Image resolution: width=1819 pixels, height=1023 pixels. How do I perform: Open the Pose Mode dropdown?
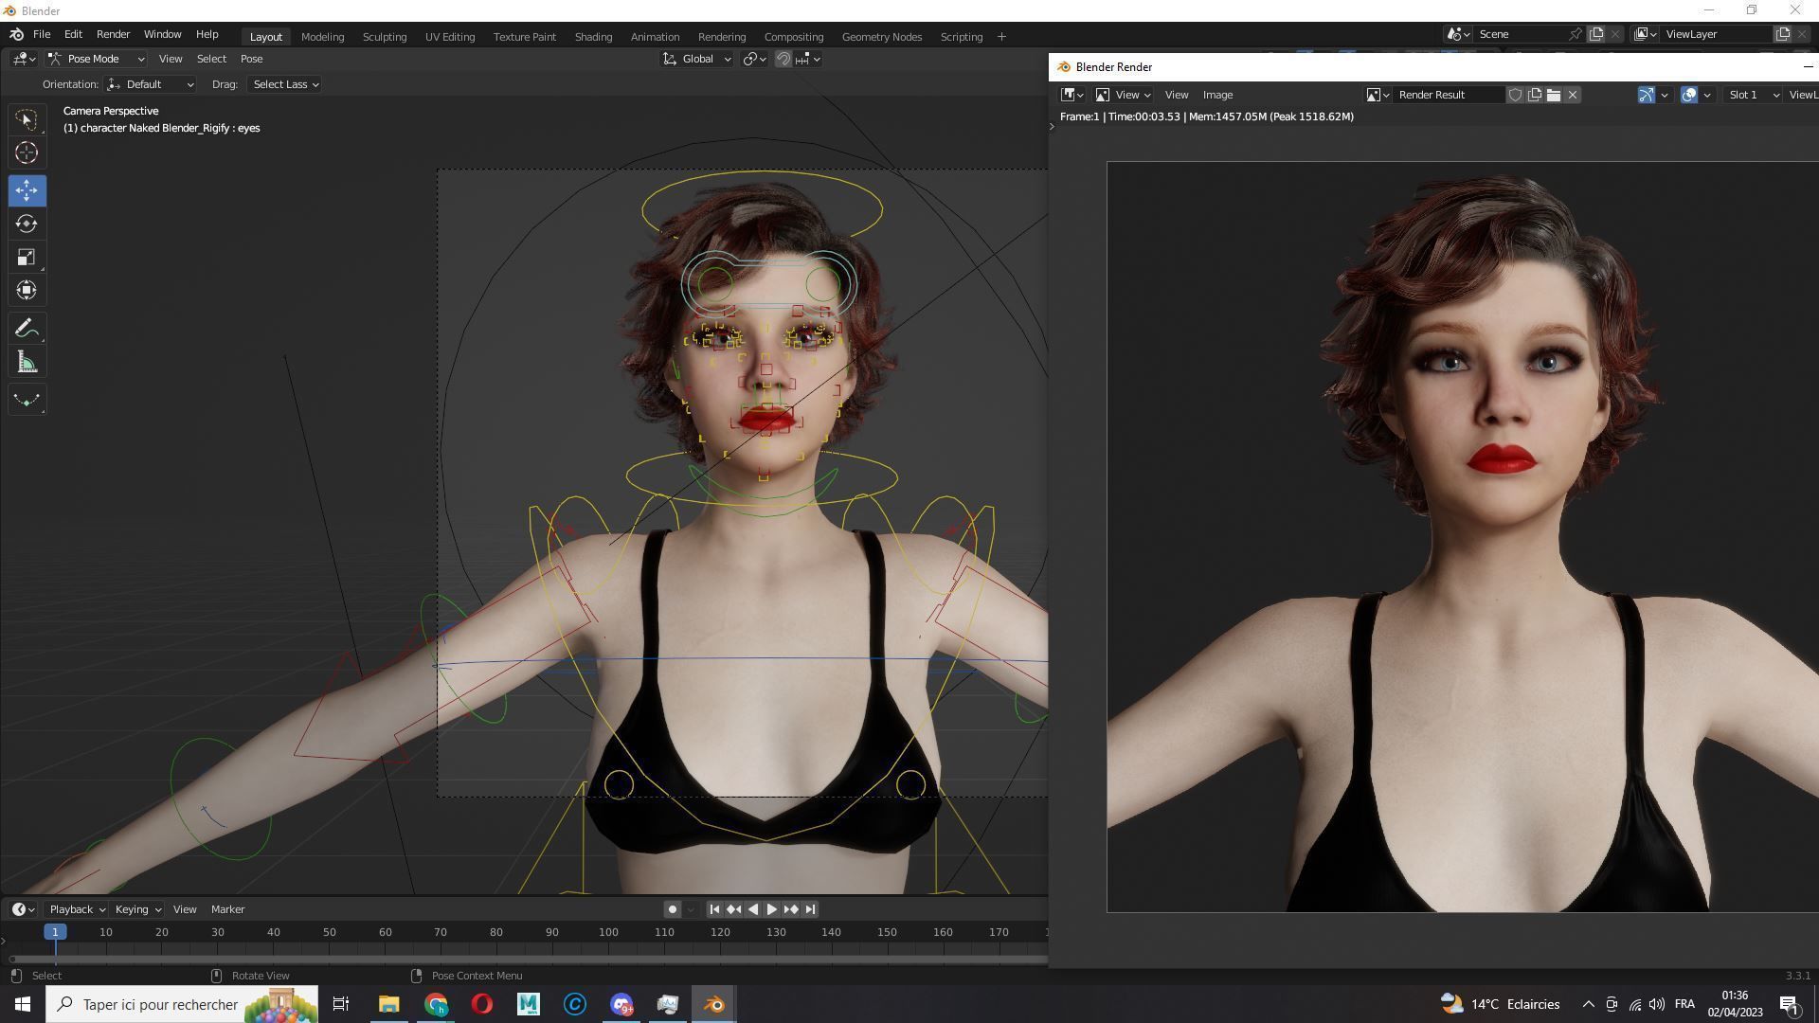click(98, 59)
